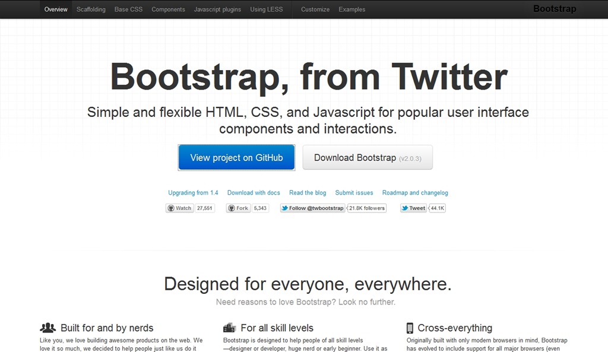This screenshot has width=608, height=352.
Task: Open the Read the blog link
Action: click(x=308, y=193)
